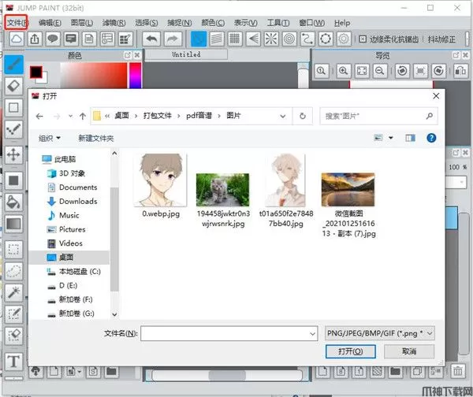Open the 文件(F) menu

(16, 23)
